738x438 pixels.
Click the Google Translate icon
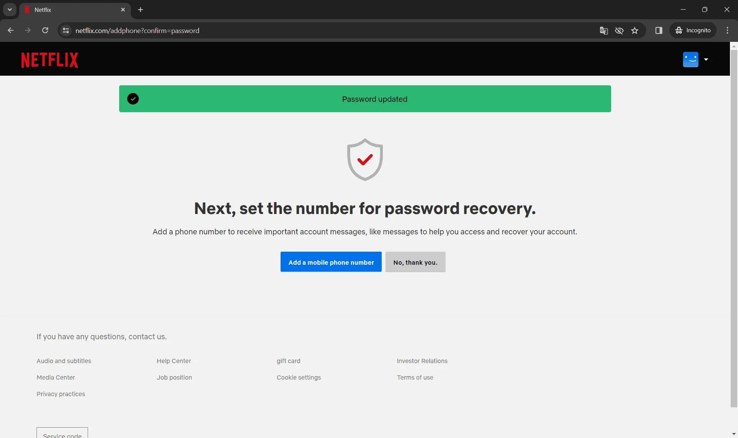point(604,30)
